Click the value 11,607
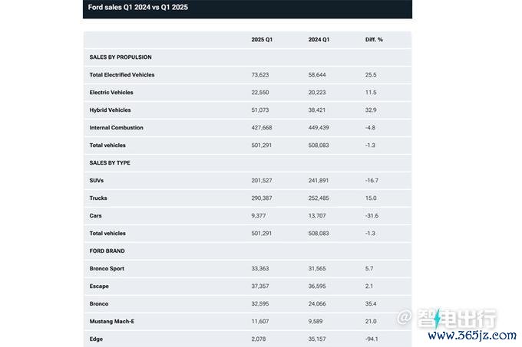522x347 pixels. tap(260, 321)
